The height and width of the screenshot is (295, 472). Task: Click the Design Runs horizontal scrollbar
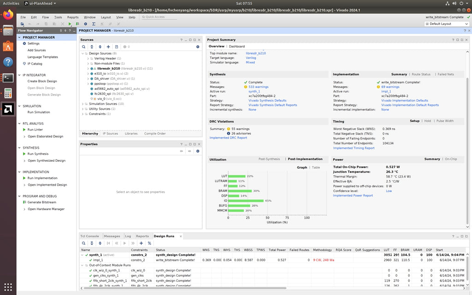pos(185,288)
